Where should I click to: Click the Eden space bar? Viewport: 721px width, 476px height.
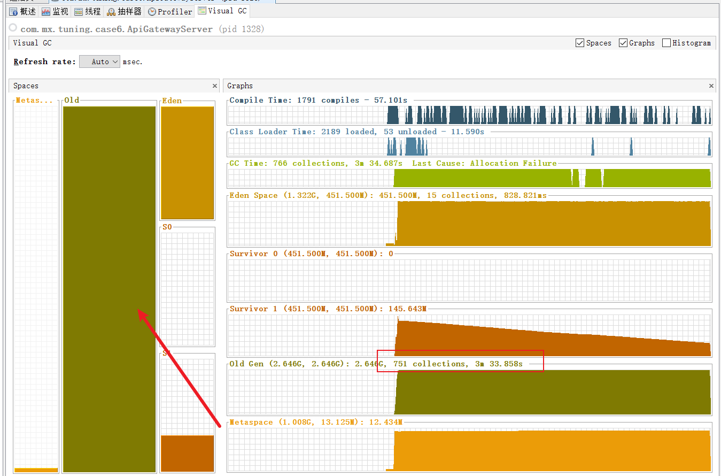point(187,163)
